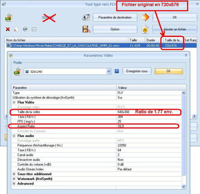The width and height of the screenshot is (200, 194).
Task: Click the FLV profile icon beside dropdown
Action: tap(17, 71)
